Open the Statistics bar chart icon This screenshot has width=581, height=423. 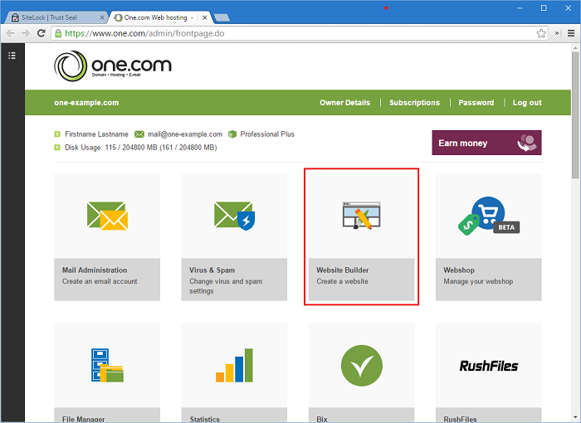[x=234, y=365]
